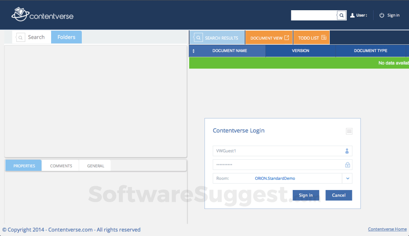Click the No data available message row
The height and width of the screenshot is (236, 409).
pos(299,63)
